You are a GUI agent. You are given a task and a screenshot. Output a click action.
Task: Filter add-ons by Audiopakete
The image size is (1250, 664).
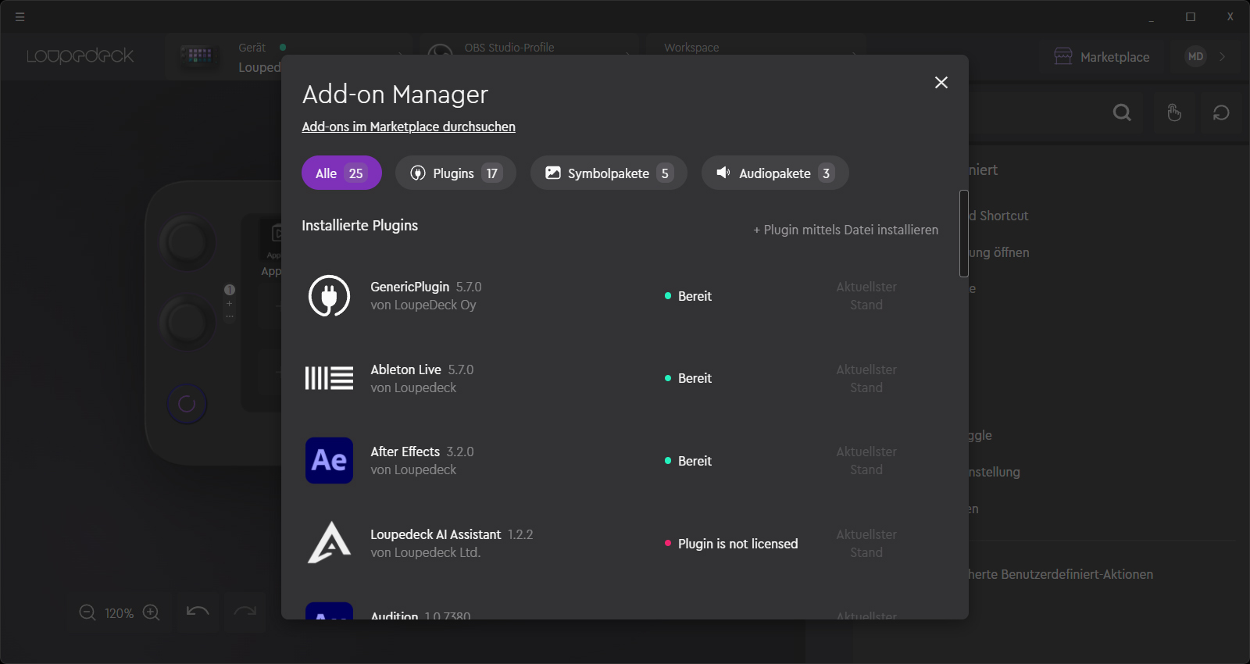coord(774,173)
